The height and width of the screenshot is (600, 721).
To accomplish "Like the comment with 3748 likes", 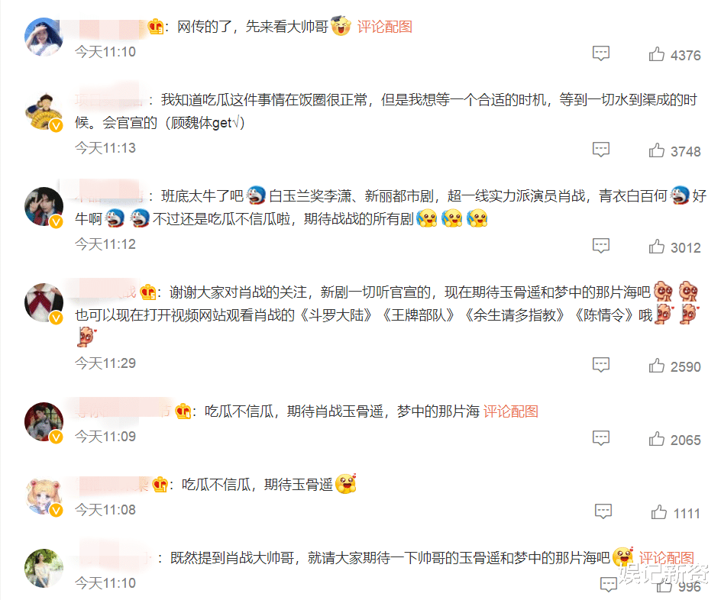I will pyautogui.click(x=656, y=150).
